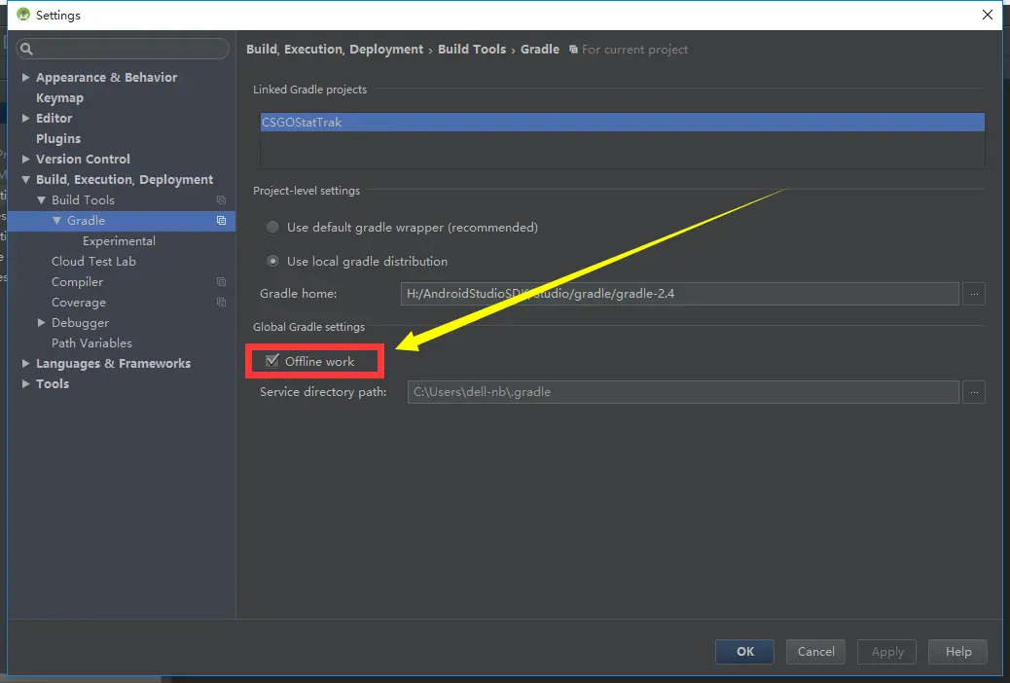Collapse Build, Execution, Deployment section
This screenshot has height=683, width=1010.
coord(25,180)
